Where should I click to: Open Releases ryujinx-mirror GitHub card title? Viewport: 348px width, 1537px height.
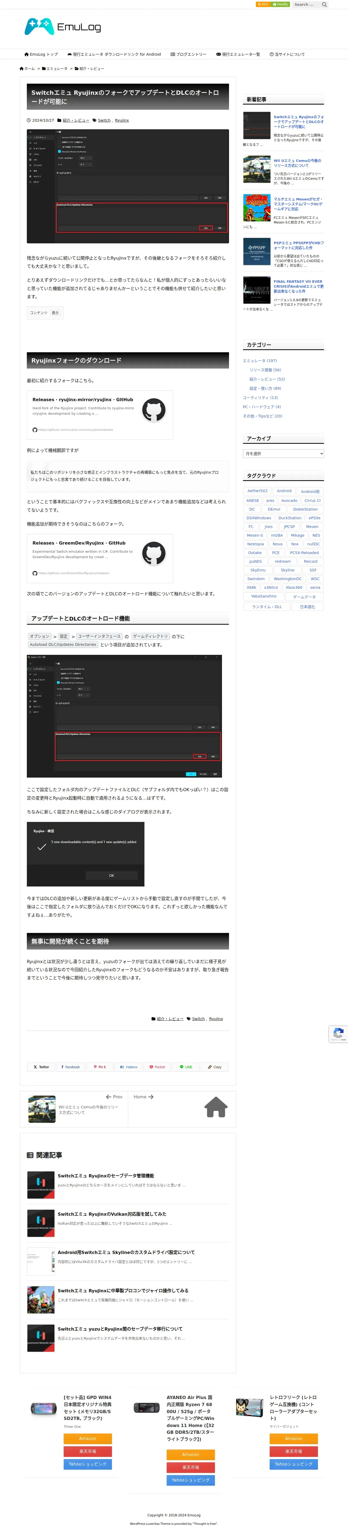pos(83,400)
